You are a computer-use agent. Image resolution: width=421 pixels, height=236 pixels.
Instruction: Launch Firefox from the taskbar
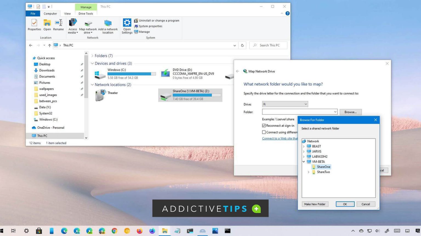point(139,231)
